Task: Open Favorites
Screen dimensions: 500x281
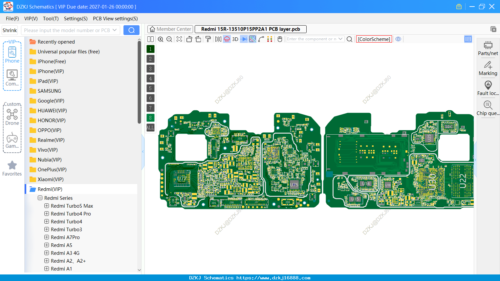Action: pos(12,168)
